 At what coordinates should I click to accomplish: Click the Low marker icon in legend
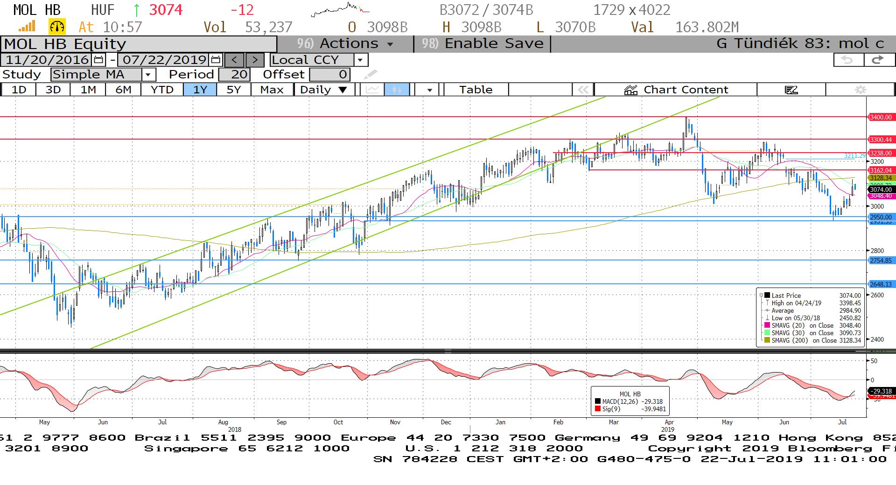pos(767,318)
